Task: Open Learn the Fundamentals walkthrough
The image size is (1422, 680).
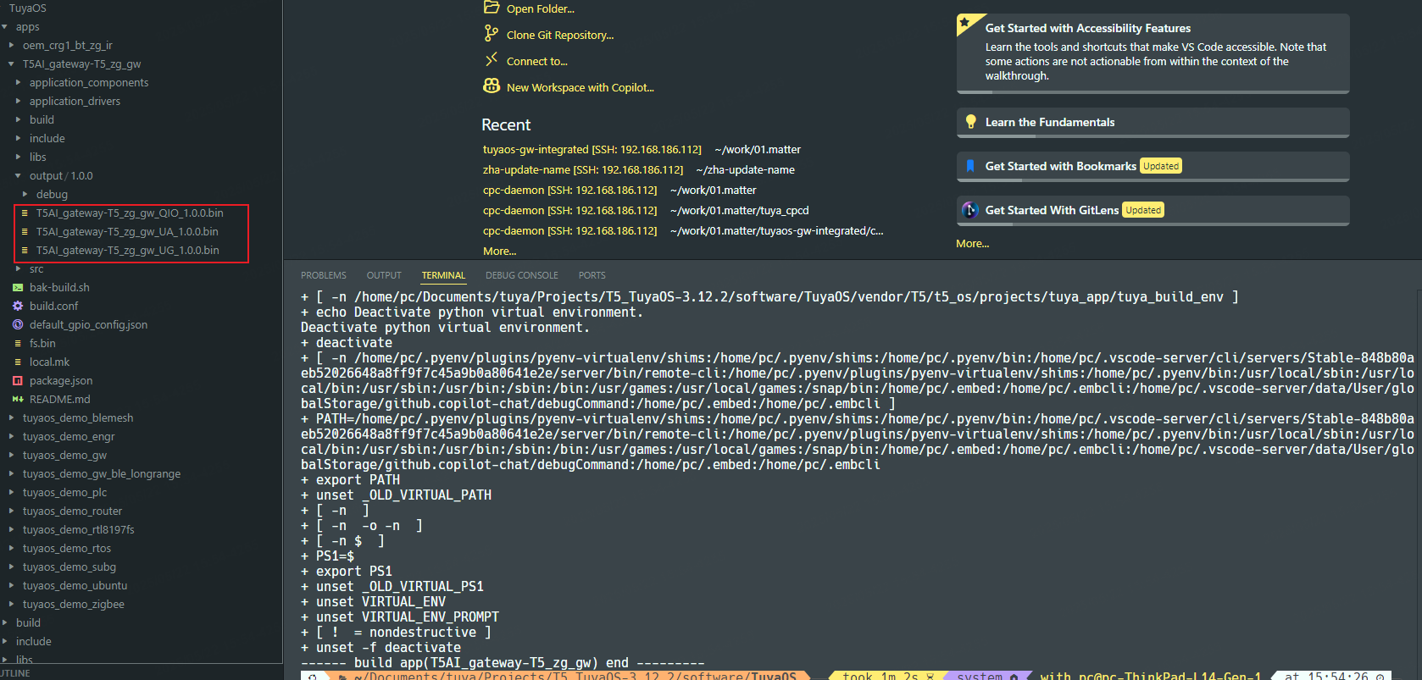Action: click(1153, 122)
